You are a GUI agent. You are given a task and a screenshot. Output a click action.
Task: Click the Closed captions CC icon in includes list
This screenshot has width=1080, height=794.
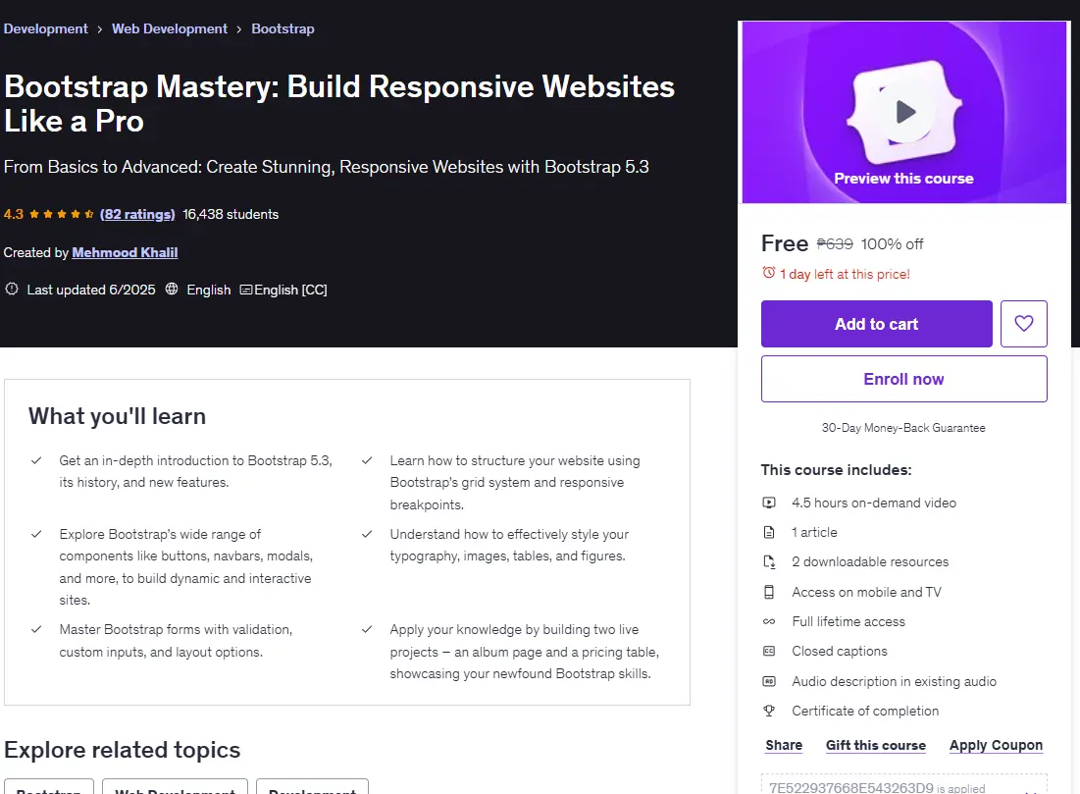click(769, 651)
